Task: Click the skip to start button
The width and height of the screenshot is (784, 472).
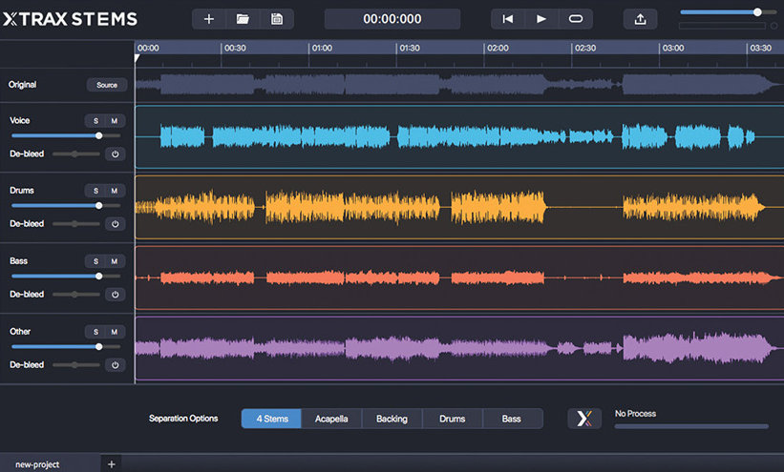Action: click(x=508, y=19)
